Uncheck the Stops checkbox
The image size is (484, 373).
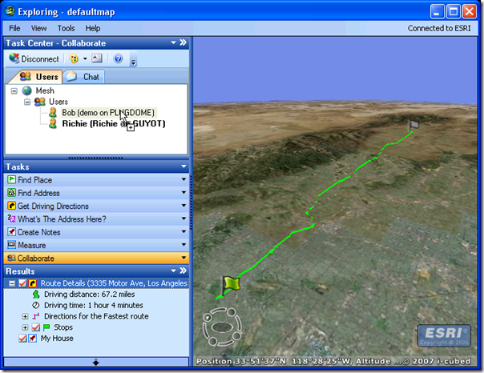click(36, 327)
